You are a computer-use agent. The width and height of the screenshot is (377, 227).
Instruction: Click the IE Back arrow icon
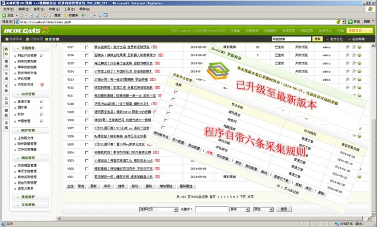[x=4, y=15]
